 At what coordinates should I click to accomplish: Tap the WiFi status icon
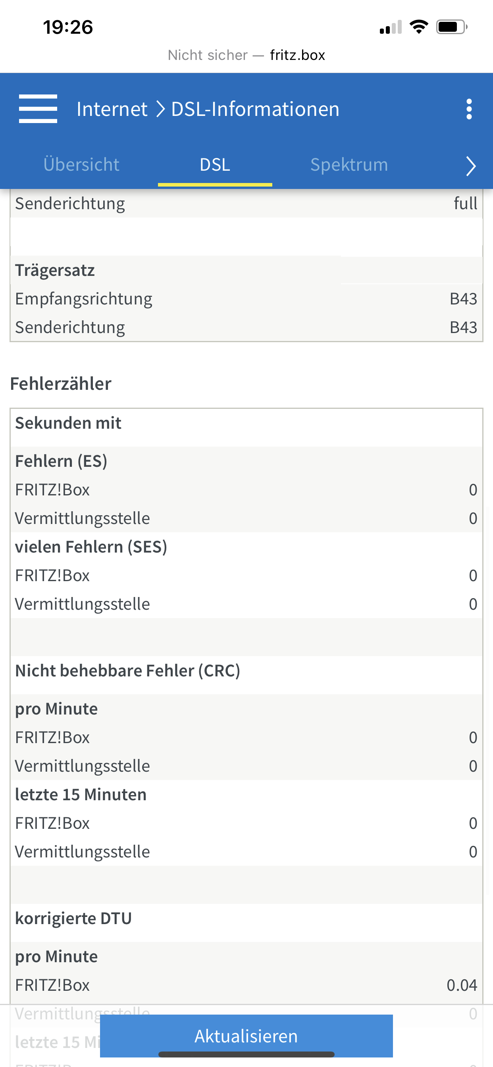point(418,27)
